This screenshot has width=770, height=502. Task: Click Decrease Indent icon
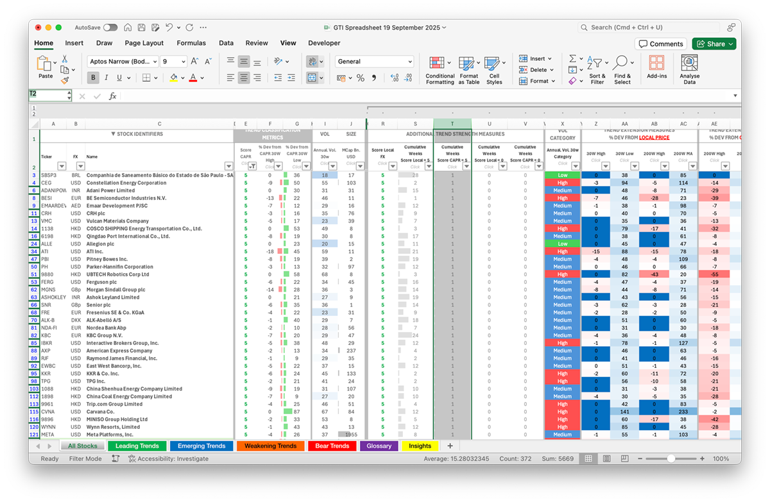click(277, 78)
